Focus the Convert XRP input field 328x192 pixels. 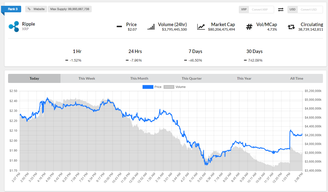pyautogui.click(x=261, y=10)
